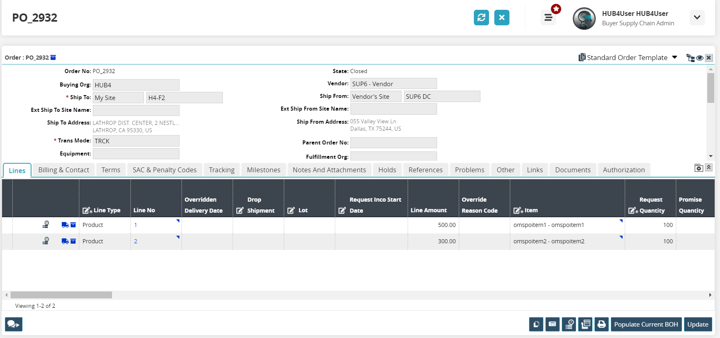Click the horizontal scrollbar under the lines table
This screenshot has width=720, height=338.
tap(61, 295)
